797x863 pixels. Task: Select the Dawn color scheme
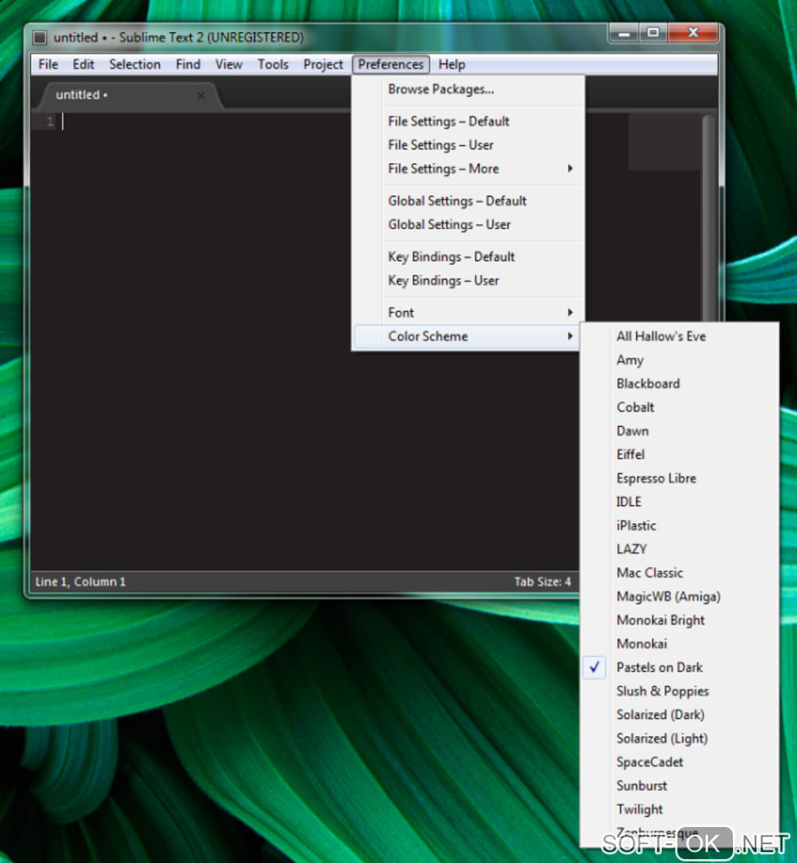click(679, 431)
